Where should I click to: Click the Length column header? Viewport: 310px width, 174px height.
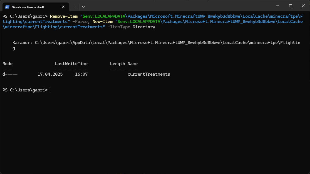coord(117,64)
